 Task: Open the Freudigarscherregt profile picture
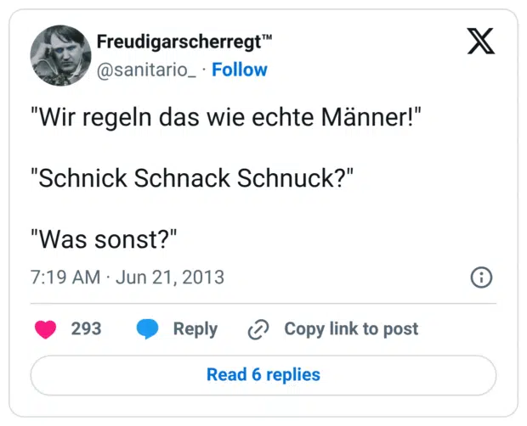coord(60,54)
